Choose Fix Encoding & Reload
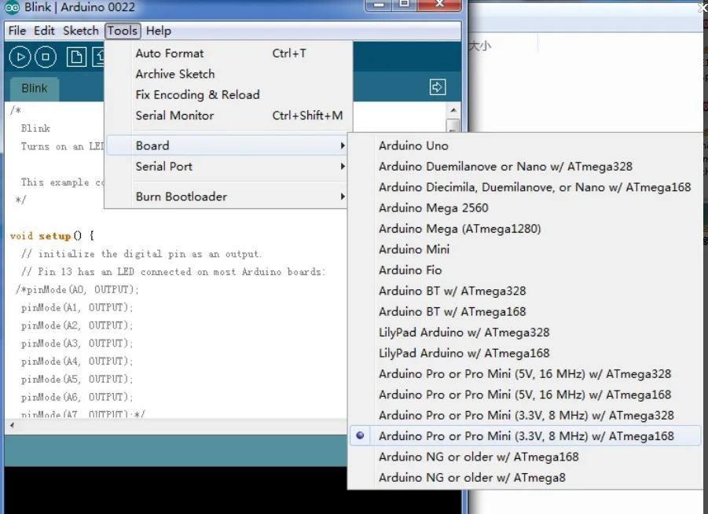Viewport: 708px width, 514px height. pos(229,95)
